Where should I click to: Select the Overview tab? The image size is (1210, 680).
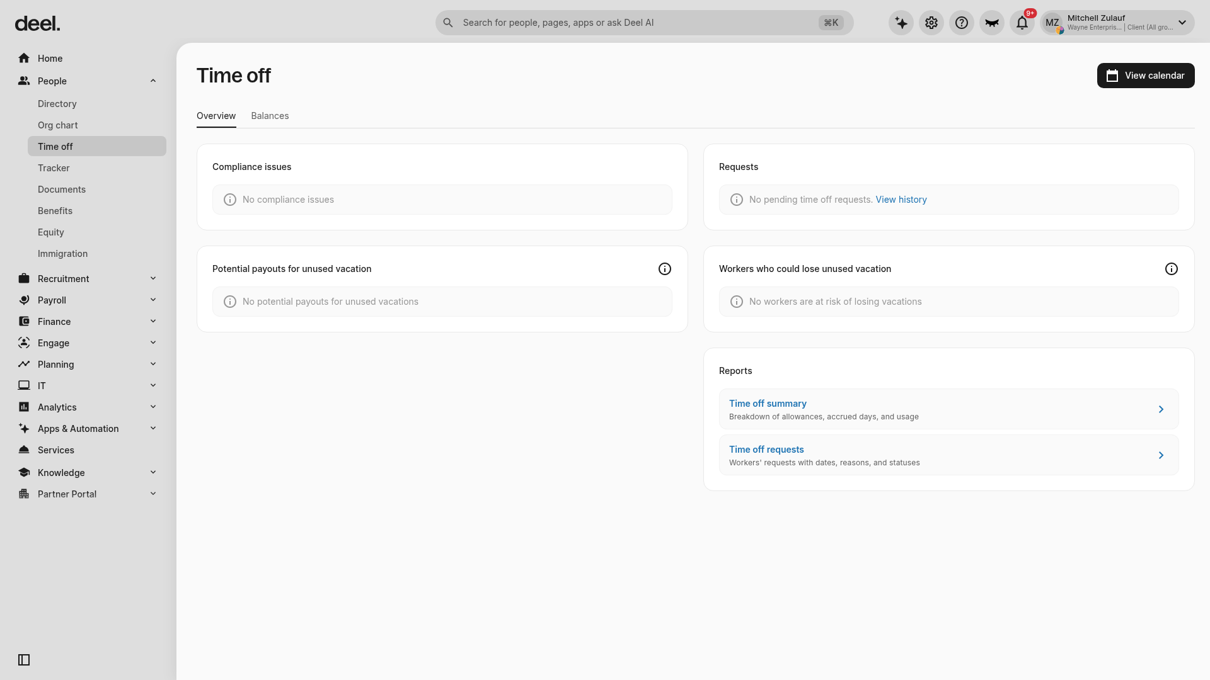click(216, 116)
